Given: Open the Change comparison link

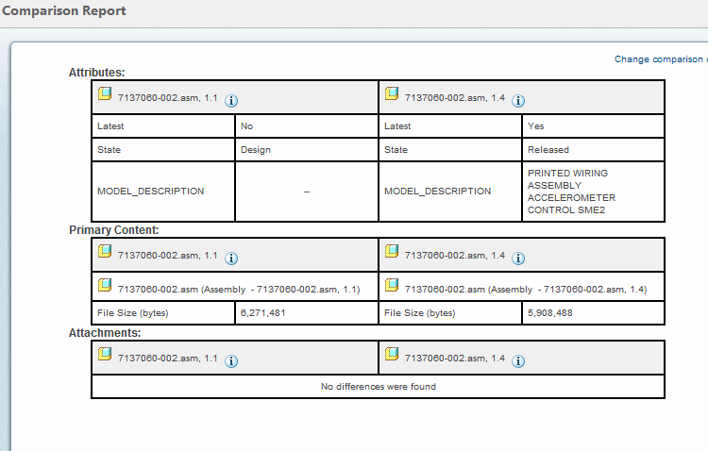Looking at the screenshot, I should [x=661, y=59].
